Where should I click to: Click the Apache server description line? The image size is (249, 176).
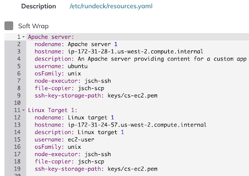coord(141,59)
